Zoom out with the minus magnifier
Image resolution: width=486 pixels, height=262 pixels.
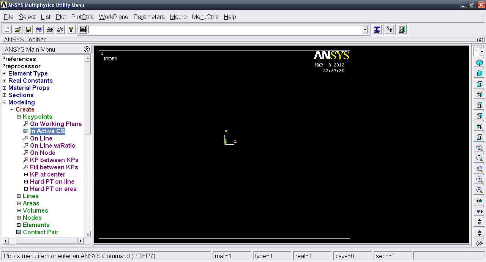(480, 190)
